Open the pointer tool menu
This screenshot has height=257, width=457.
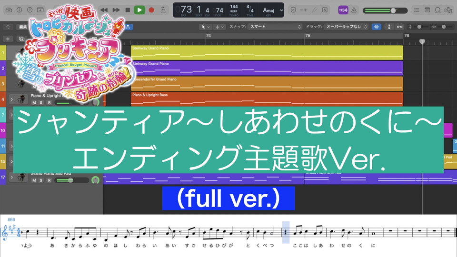tap(206, 27)
